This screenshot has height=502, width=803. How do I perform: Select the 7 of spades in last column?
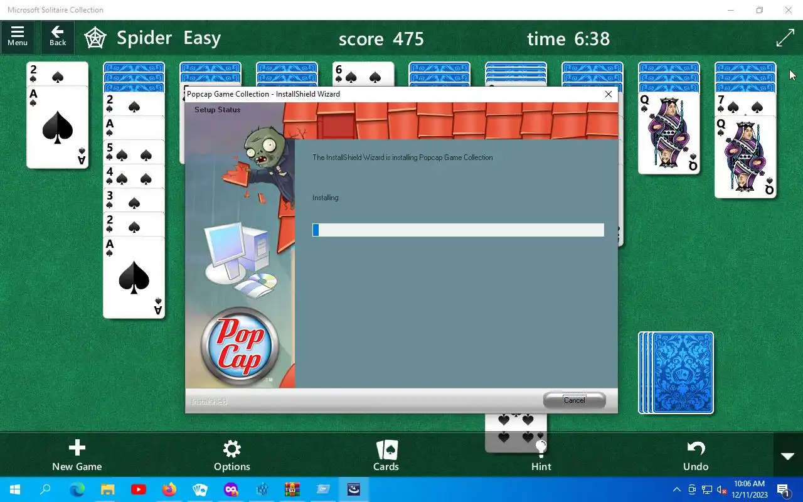[x=745, y=104]
